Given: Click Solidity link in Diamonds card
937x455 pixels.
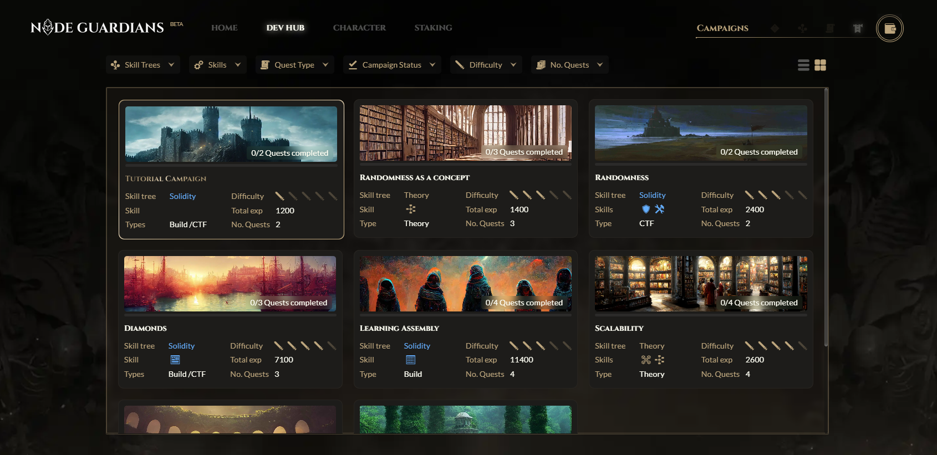Looking at the screenshot, I should coord(181,346).
